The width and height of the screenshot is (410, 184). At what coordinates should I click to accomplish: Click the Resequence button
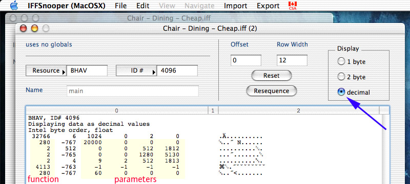pyautogui.click(x=272, y=91)
